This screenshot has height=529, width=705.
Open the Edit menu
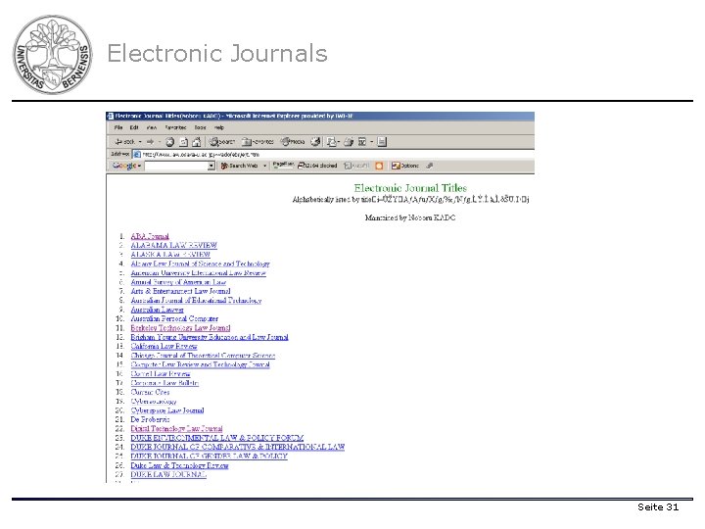[x=134, y=127]
